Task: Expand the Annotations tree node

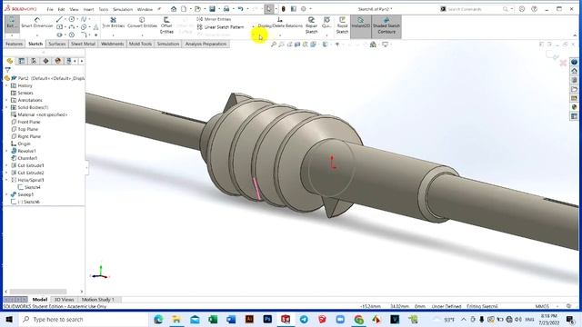Action: 6,100
